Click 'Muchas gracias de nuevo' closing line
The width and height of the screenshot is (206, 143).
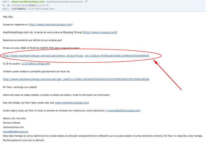tap(24, 140)
